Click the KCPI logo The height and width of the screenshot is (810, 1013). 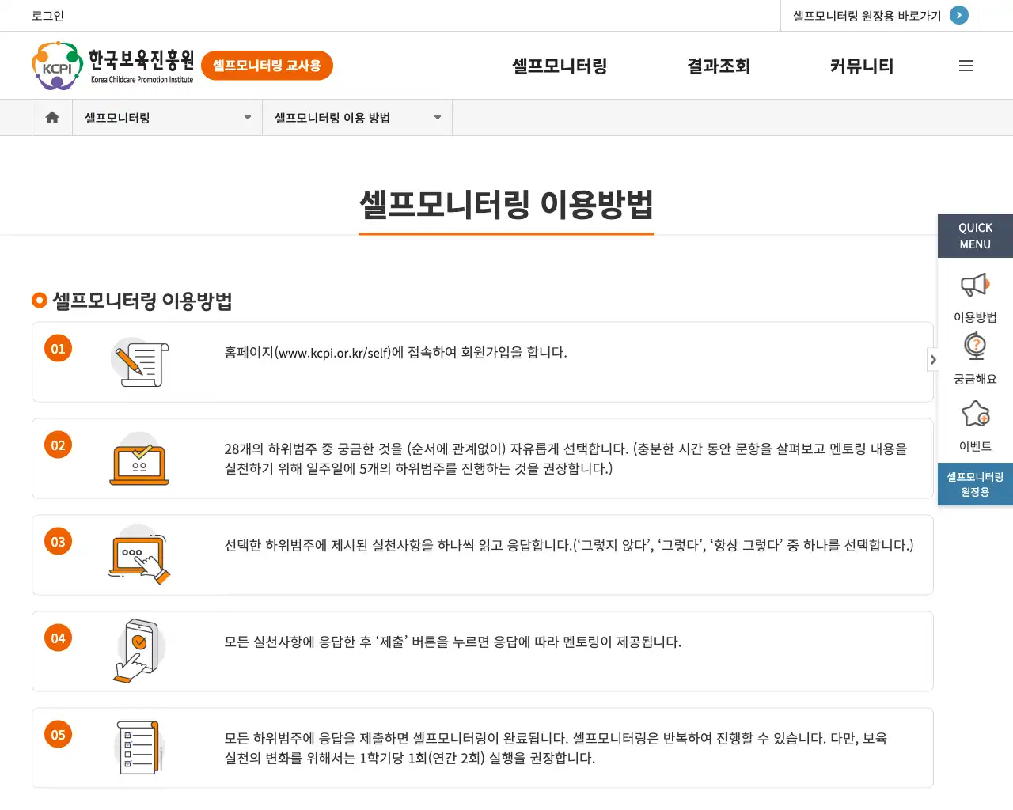(57, 66)
